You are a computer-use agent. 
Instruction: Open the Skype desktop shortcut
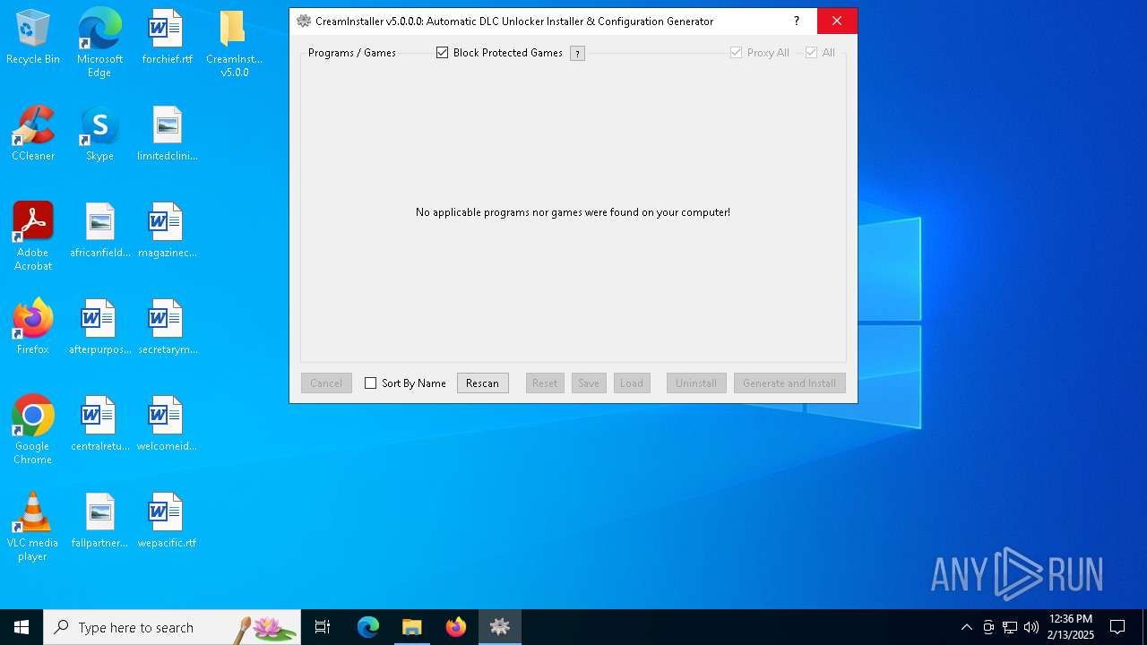[x=99, y=134]
